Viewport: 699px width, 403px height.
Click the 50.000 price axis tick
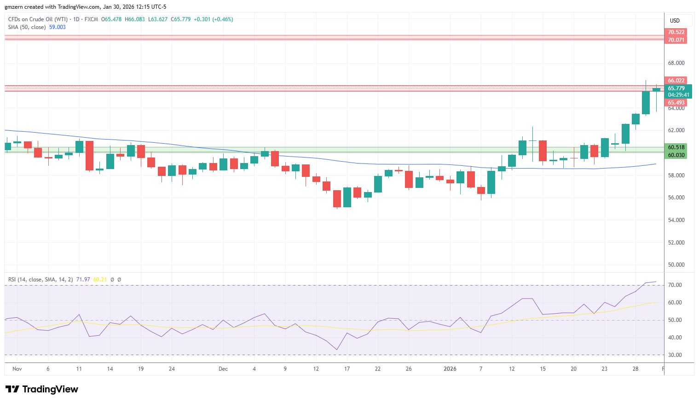[x=676, y=265]
